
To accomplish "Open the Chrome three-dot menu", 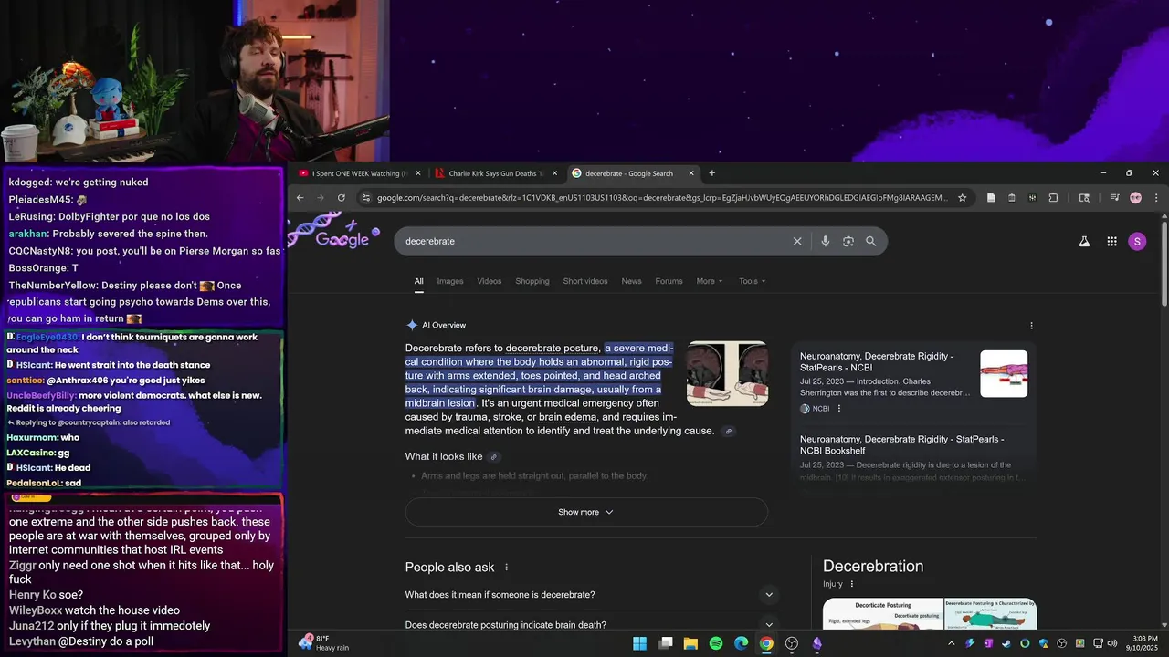I will coord(1156,197).
